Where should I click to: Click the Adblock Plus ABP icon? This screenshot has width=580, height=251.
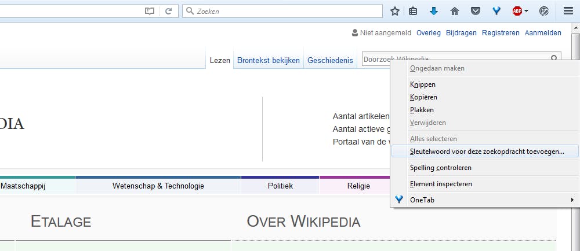(517, 12)
